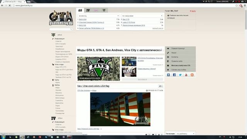Open Вертолеты in the Файлы section
The height and width of the screenshot is (139, 247).
[59, 103]
